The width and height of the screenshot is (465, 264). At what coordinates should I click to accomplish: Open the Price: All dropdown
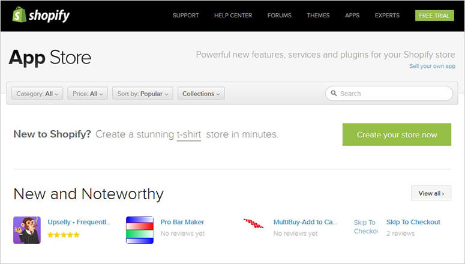[x=88, y=94]
